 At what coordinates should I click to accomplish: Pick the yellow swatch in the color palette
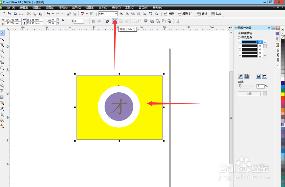tap(283, 94)
